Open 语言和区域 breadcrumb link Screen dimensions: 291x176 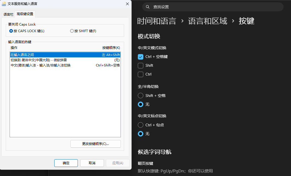click(x=207, y=21)
